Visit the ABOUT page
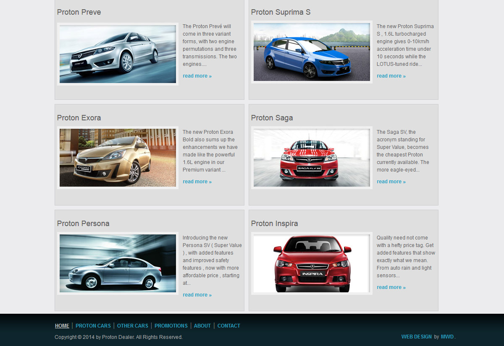 click(202, 326)
